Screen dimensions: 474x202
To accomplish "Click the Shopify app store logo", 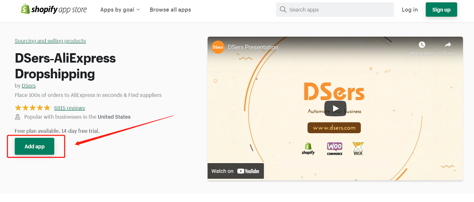I will pyautogui.click(x=54, y=9).
